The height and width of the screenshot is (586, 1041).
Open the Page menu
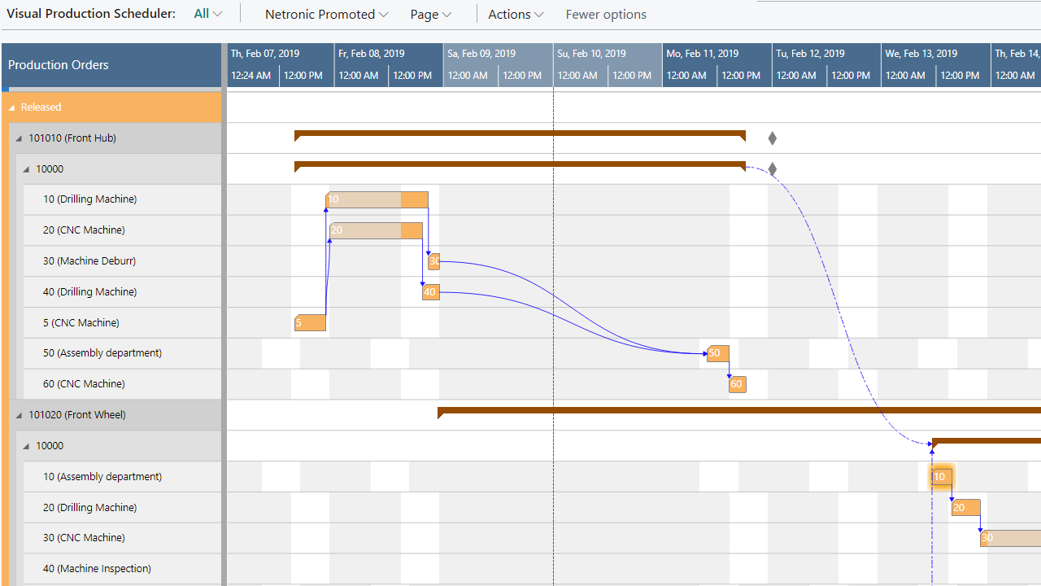click(430, 14)
